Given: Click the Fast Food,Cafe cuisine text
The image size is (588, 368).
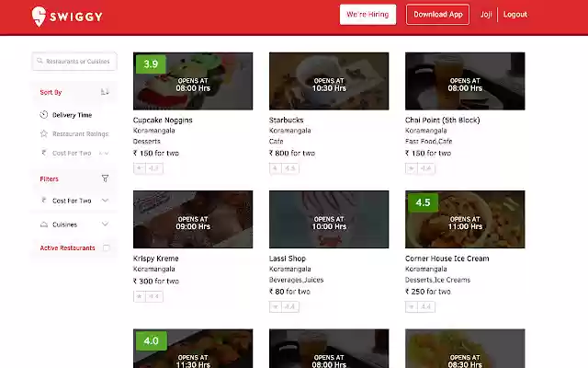Looking at the screenshot, I should [x=429, y=141].
